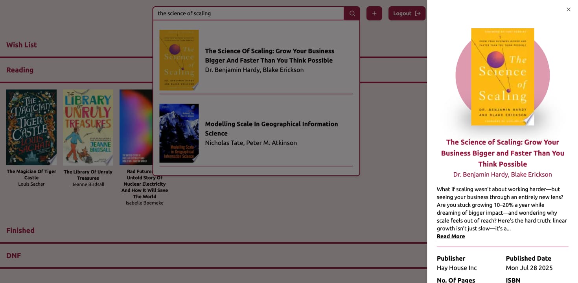Click 'The Magician Of Tiger Castle' title text
This screenshot has height=283, width=578.
point(31,175)
